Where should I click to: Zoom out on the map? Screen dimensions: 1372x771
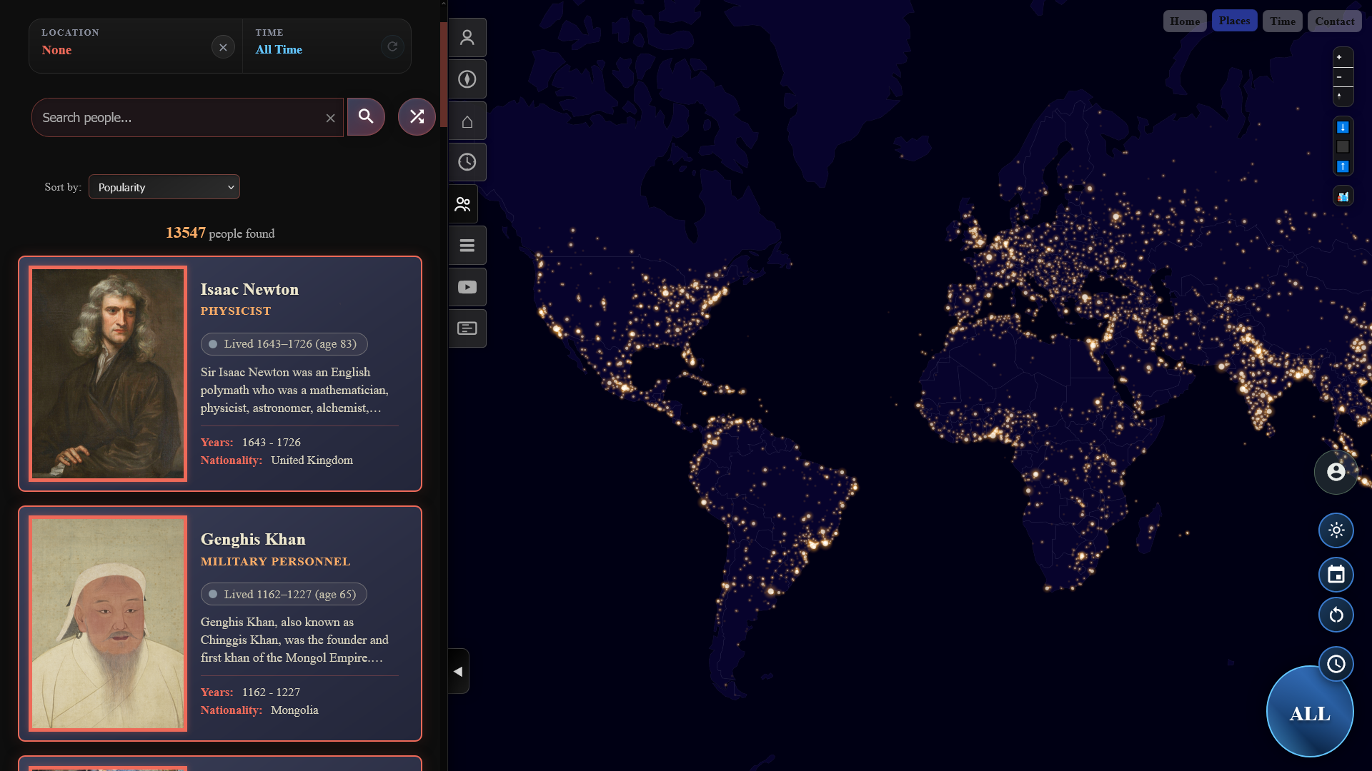(x=1343, y=77)
